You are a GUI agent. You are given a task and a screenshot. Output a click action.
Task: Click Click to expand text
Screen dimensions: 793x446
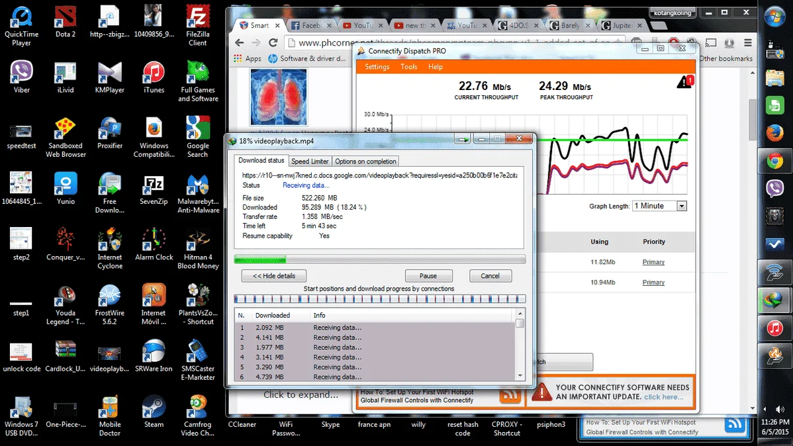(x=301, y=395)
